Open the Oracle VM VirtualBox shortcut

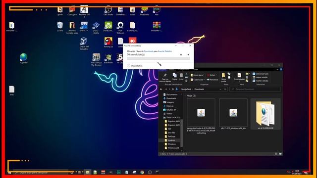[x=84, y=44]
